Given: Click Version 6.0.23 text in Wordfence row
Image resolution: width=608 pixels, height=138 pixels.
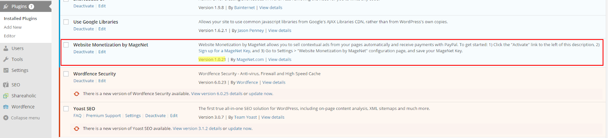Looking at the screenshot, I should [x=212, y=82].
